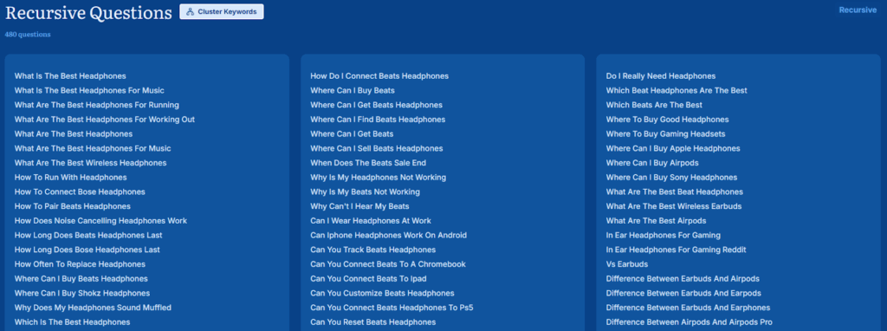887x331 pixels.
Task: Click the question 'What Are The Best Headphones' exactly
Action: click(x=74, y=134)
